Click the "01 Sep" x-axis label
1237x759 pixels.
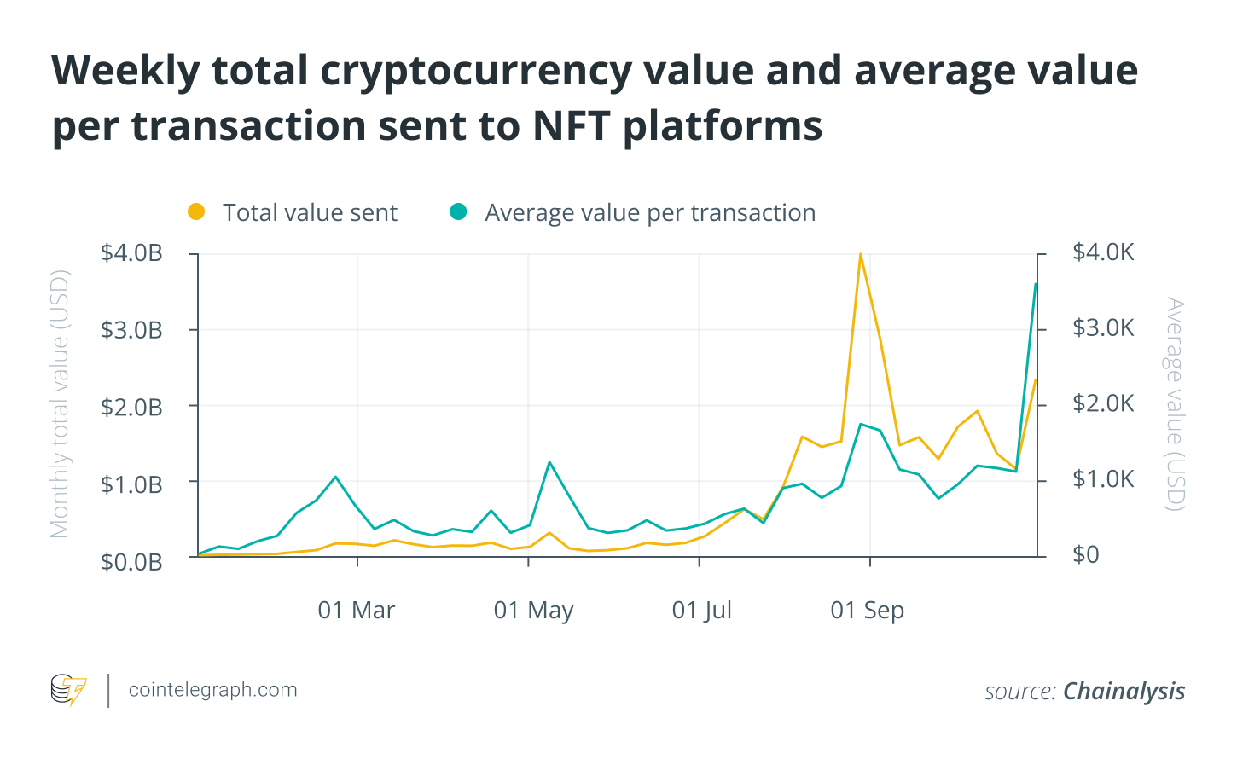coord(867,611)
